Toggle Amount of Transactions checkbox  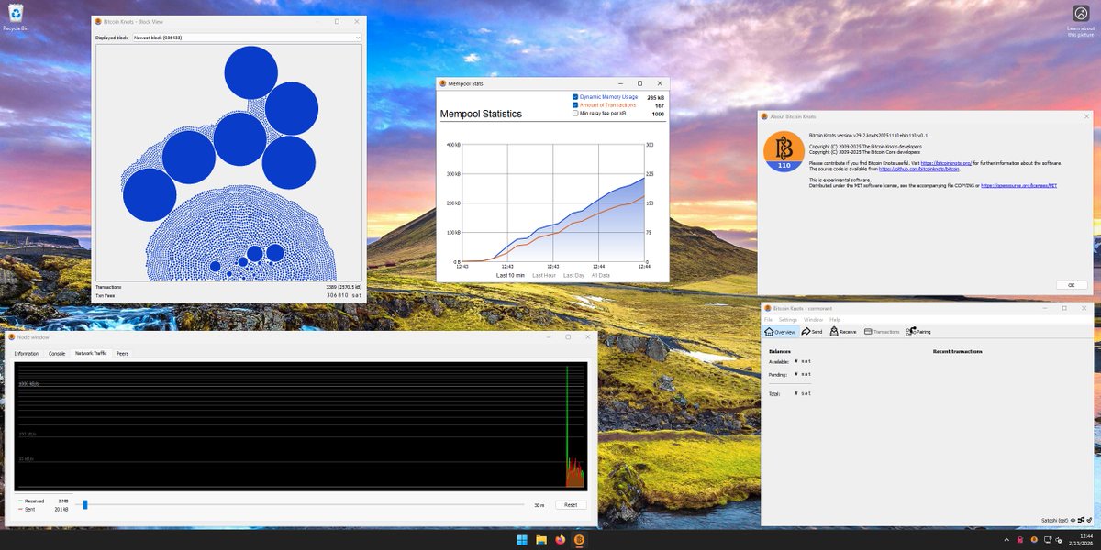[575, 105]
